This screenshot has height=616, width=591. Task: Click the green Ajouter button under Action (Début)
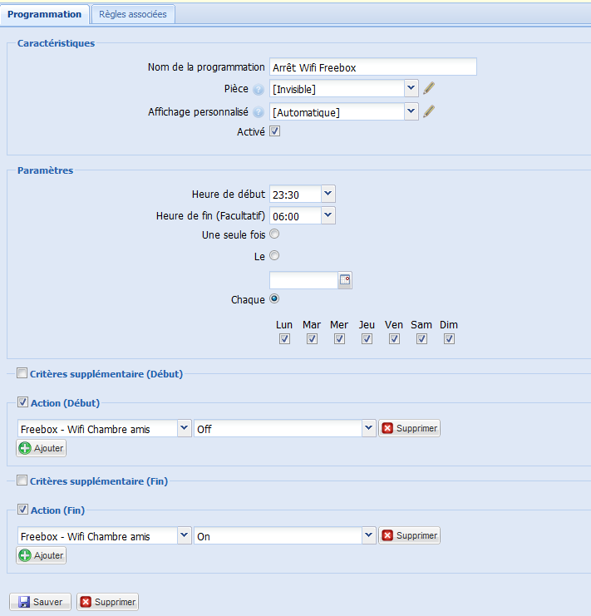coord(41,448)
